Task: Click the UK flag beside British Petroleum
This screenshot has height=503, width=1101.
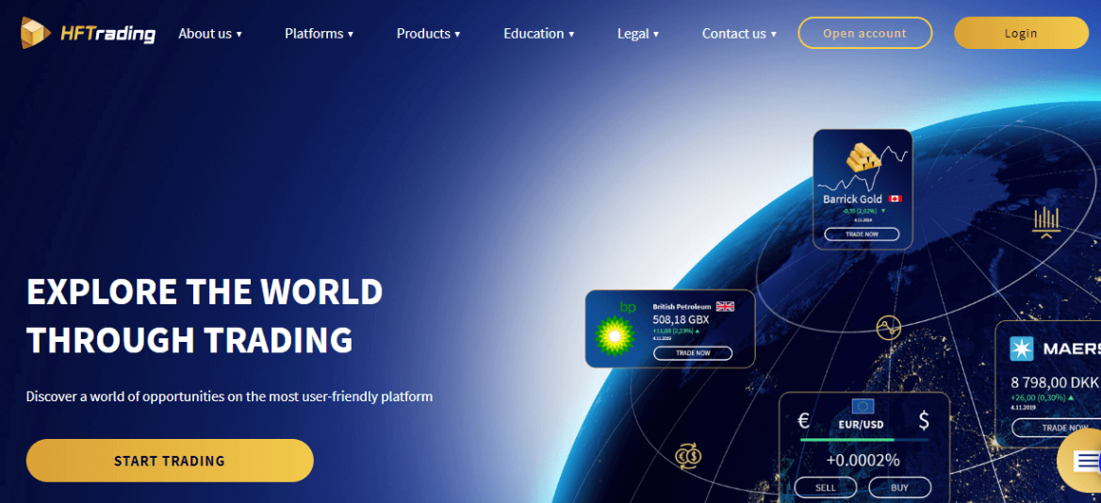Action: 725,306
